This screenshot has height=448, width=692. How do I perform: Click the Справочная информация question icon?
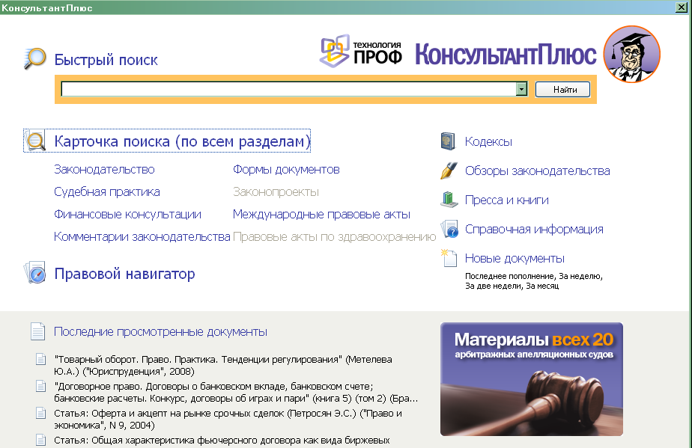(x=449, y=230)
